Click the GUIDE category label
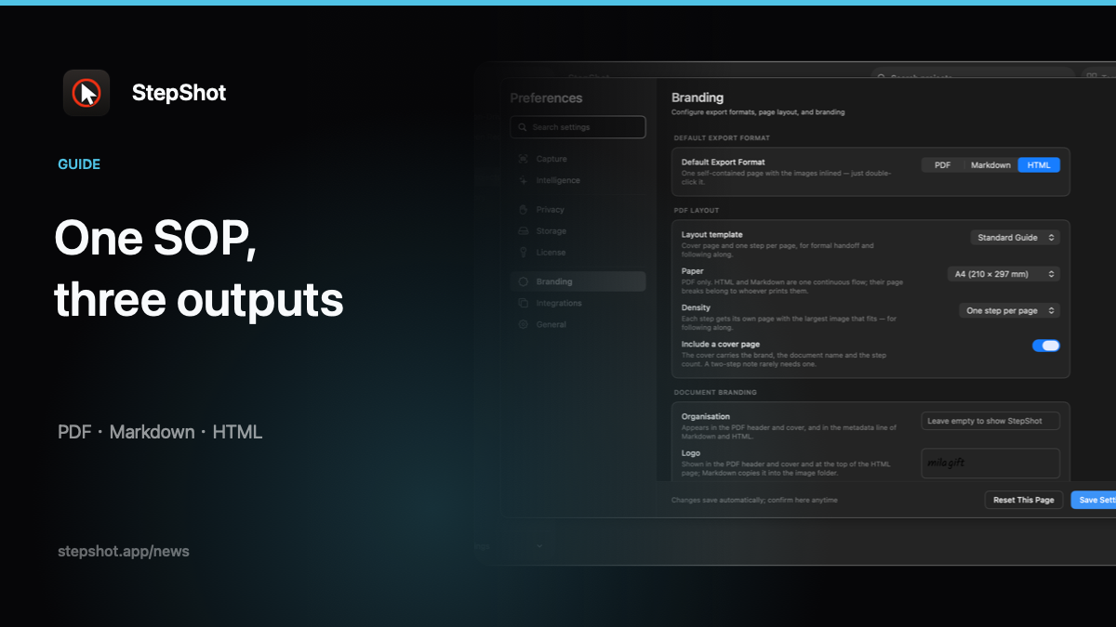 (79, 164)
